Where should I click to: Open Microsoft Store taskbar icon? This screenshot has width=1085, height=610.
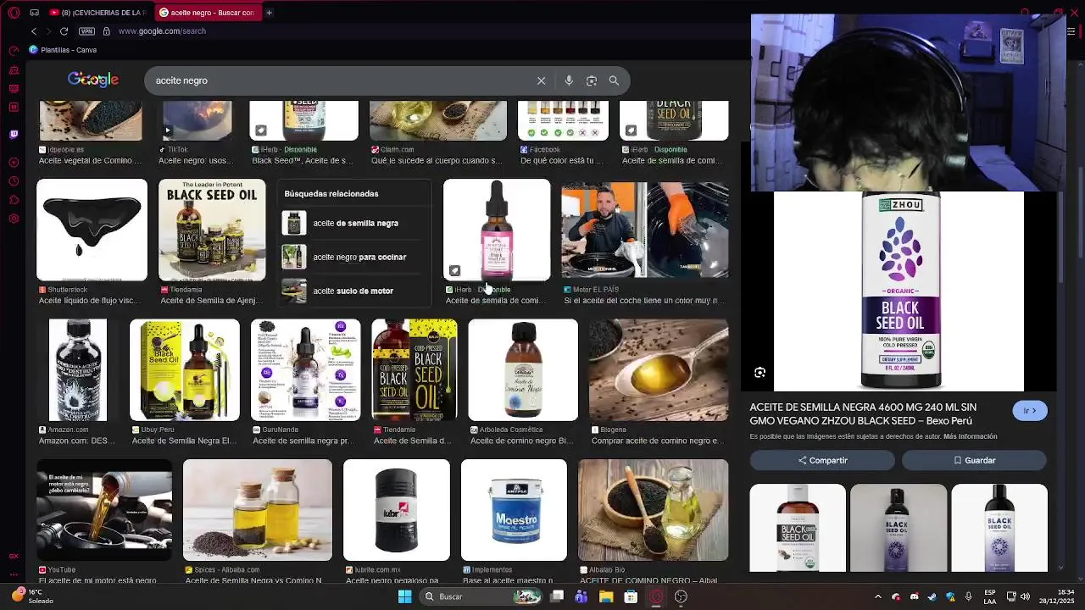point(631,596)
